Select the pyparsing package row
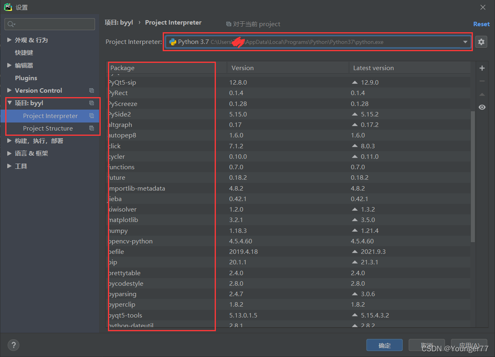The width and height of the screenshot is (495, 357). (288, 294)
